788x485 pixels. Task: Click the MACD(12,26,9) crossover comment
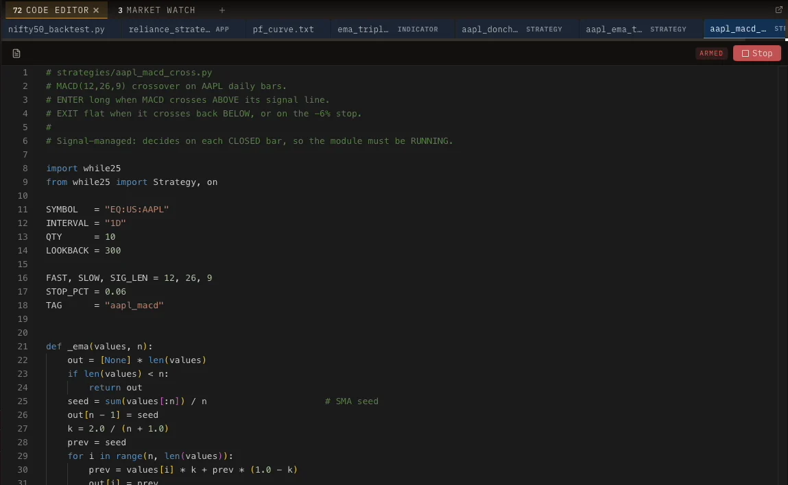pos(167,86)
